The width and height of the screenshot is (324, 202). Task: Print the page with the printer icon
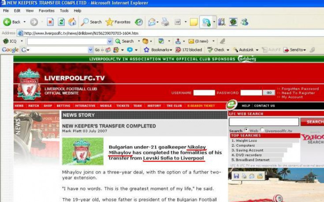click(165, 22)
